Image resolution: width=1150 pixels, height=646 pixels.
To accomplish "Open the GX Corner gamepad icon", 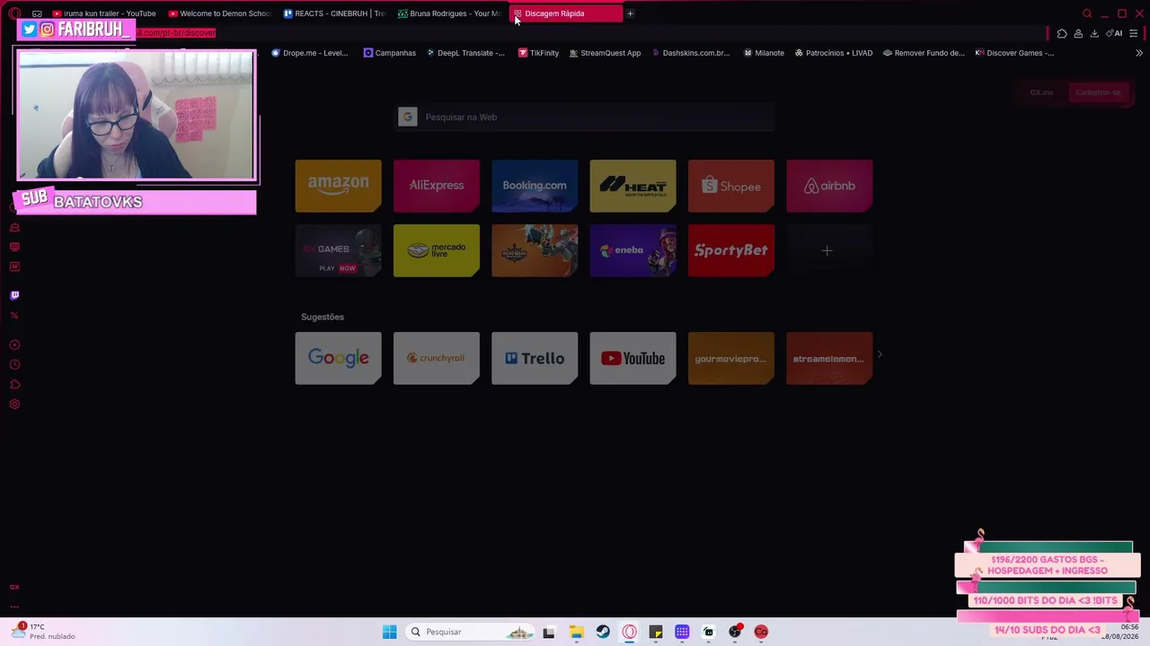I will click(37, 13).
